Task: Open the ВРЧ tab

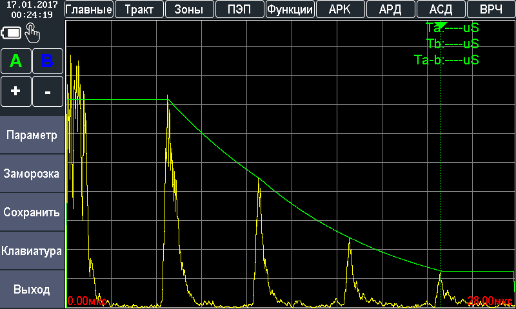Action: [491, 10]
